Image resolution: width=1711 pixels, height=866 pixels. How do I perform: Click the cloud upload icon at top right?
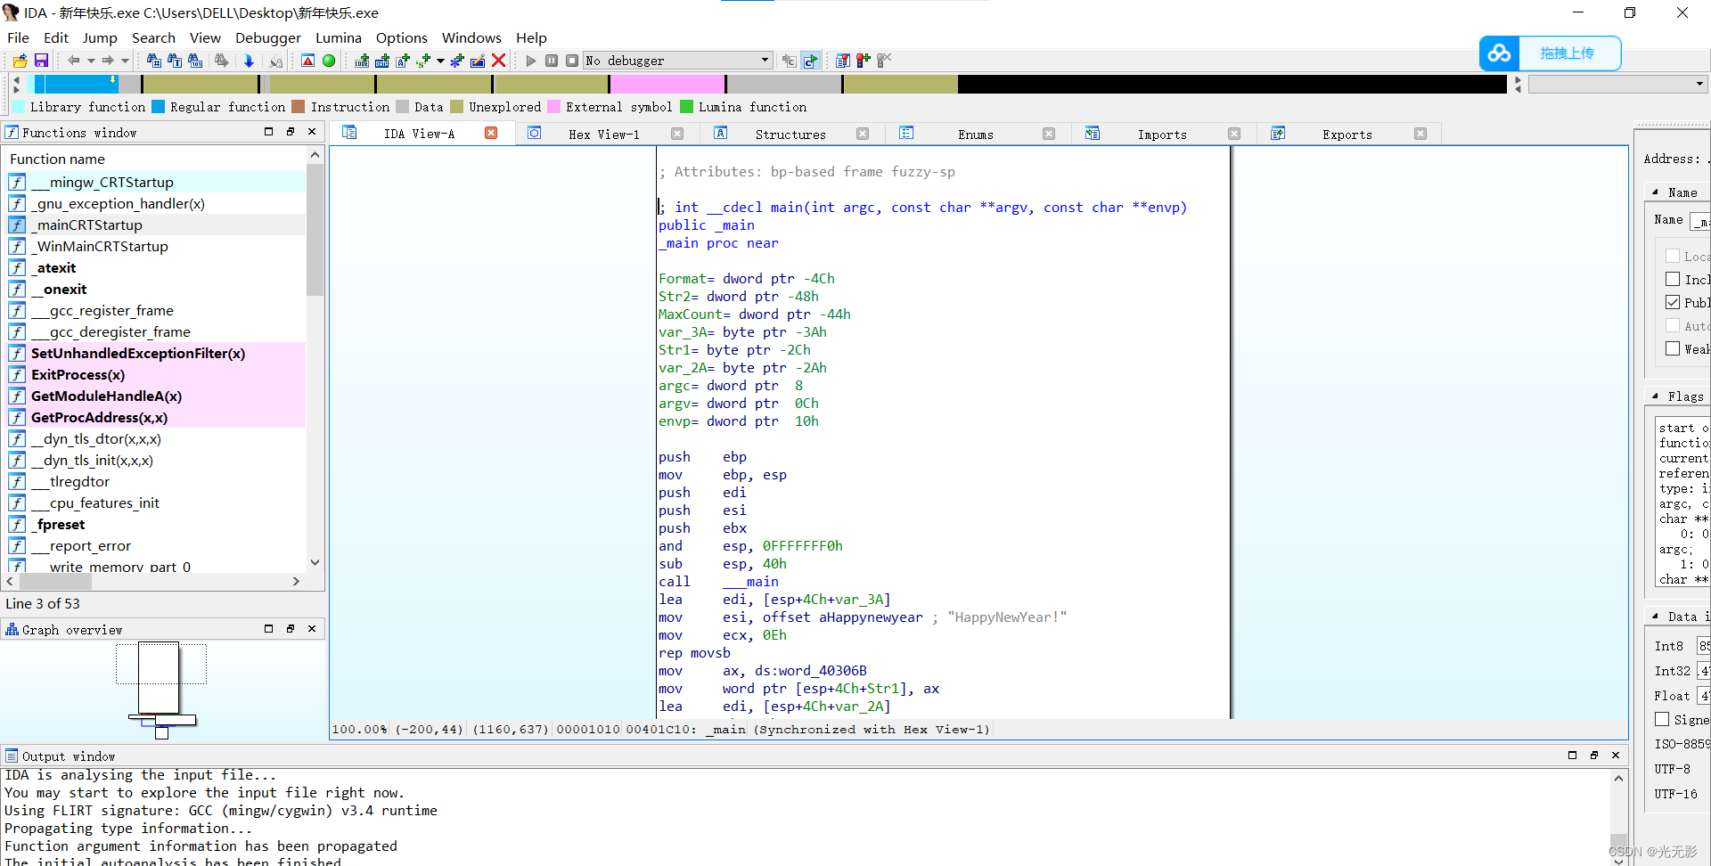tap(1499, 53)
